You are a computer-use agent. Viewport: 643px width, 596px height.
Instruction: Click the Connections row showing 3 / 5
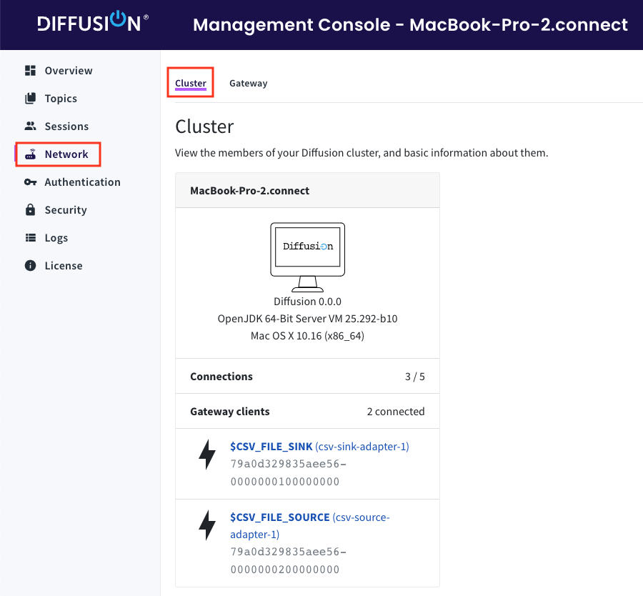pyautogui.click(x=307, y=377)
